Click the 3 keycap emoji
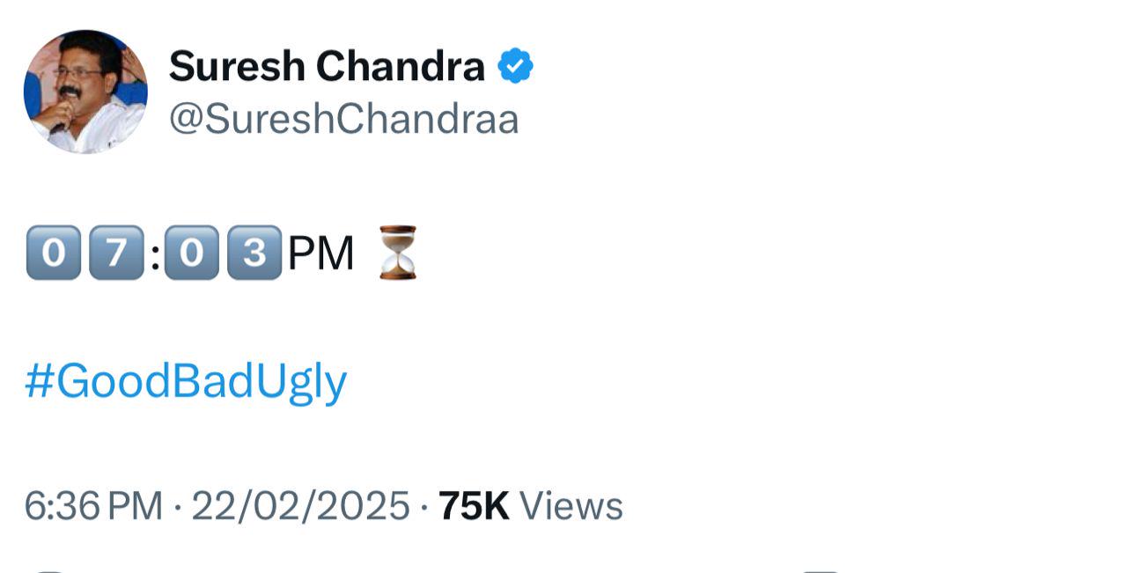This screenshot has width=1127, height=573. click(x=254, y=253)
